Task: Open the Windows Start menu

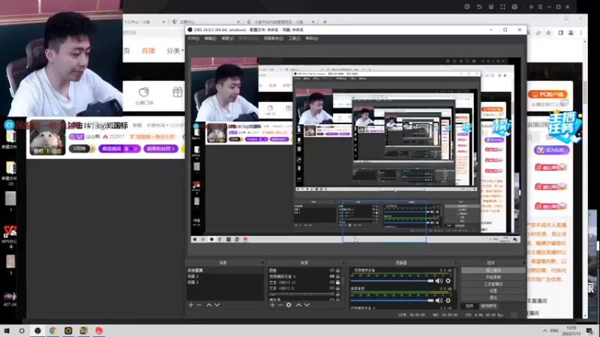Action: pyautogui.click(x=7, y=330)
